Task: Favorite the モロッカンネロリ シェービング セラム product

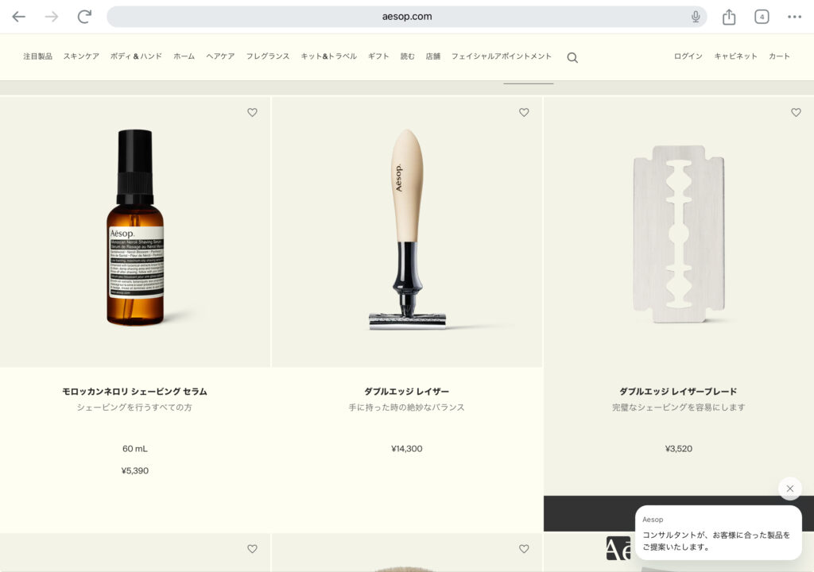Action: [x=252, y=112]
